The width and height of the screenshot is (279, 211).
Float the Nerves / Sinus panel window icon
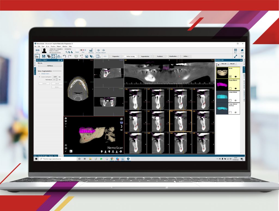click(59, 60)
